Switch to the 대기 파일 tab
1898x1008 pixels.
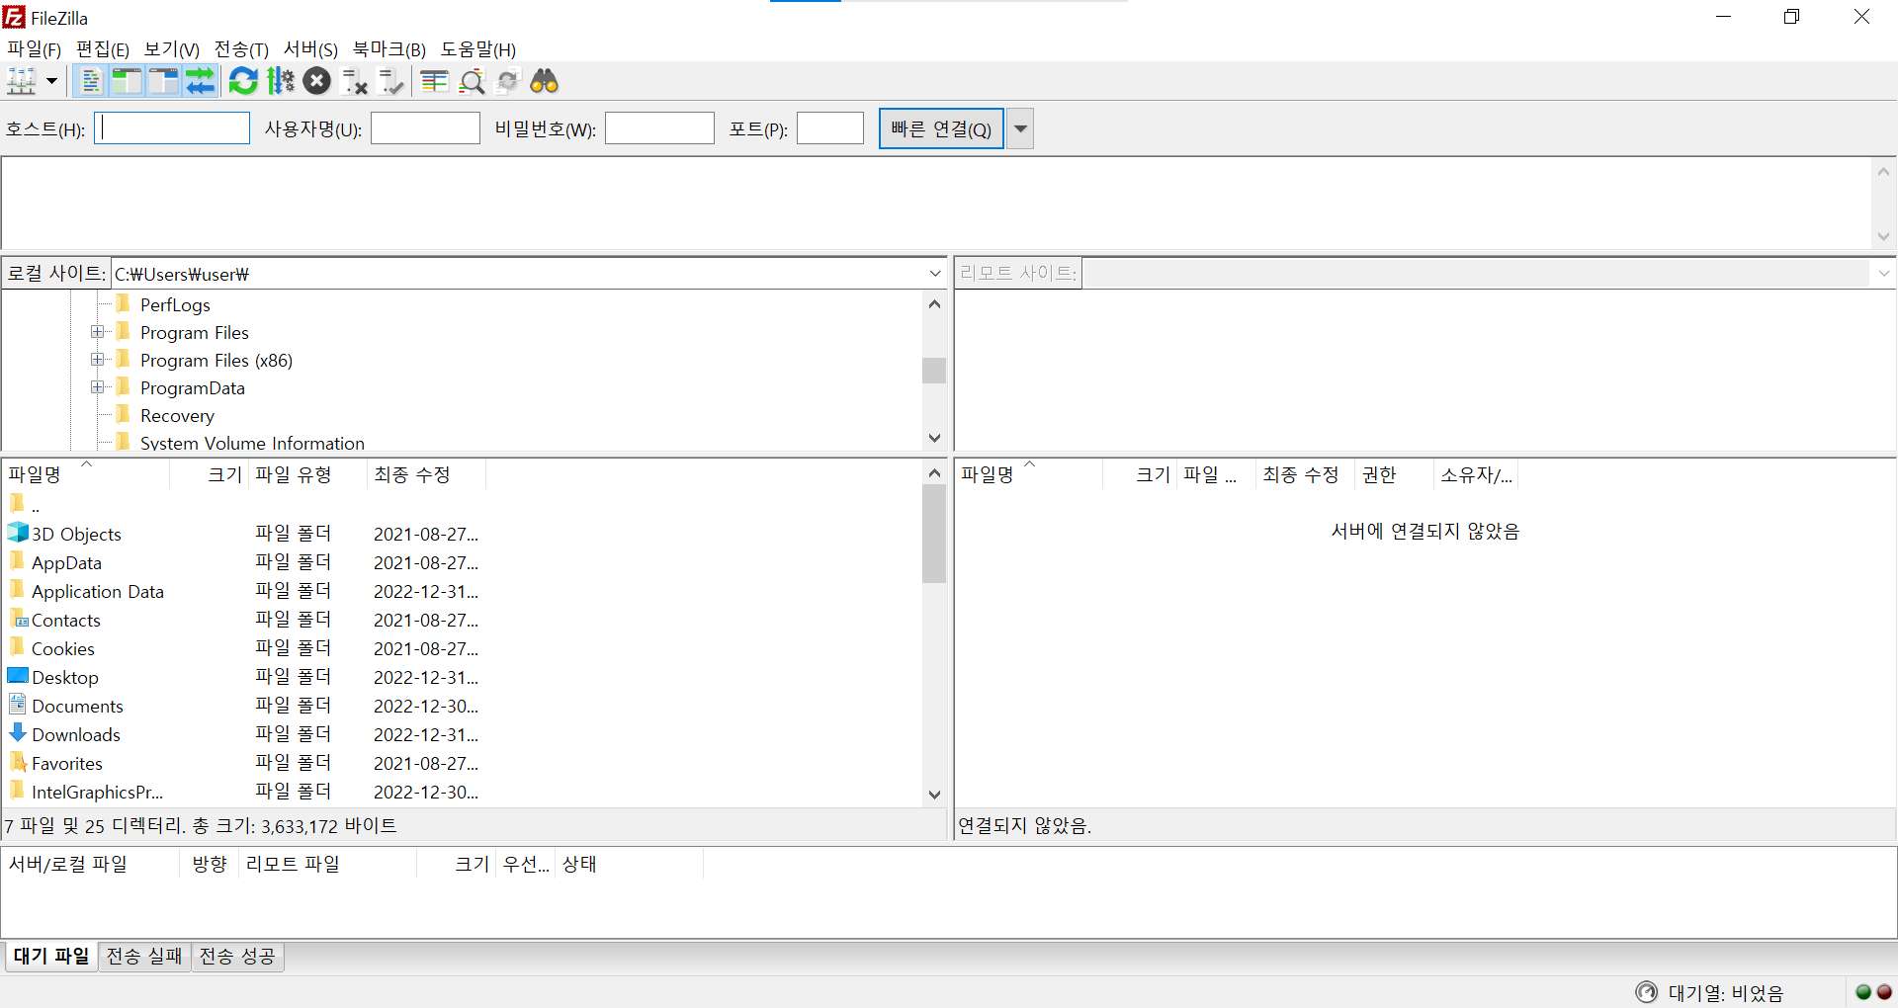50,956
